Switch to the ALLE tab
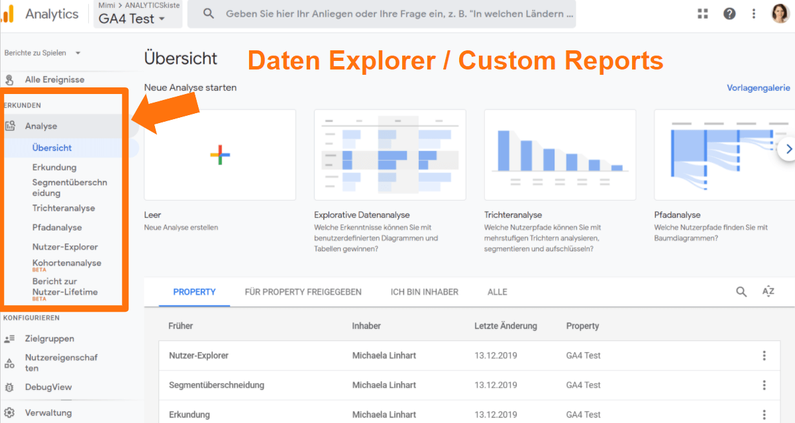Viewport: 795px width, 423px height. tap(497, 292)
